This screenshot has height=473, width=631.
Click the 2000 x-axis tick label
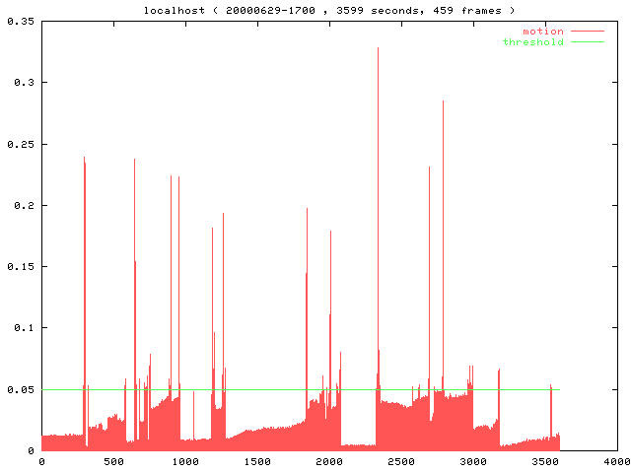click(x=329, y=461)
